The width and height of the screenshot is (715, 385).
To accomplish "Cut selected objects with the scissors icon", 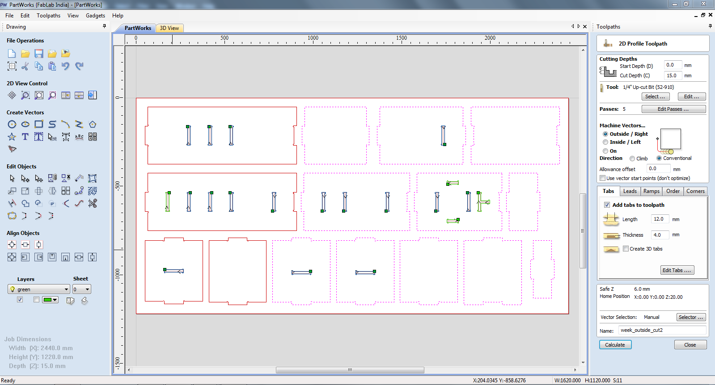I will [x=25, y=66].
